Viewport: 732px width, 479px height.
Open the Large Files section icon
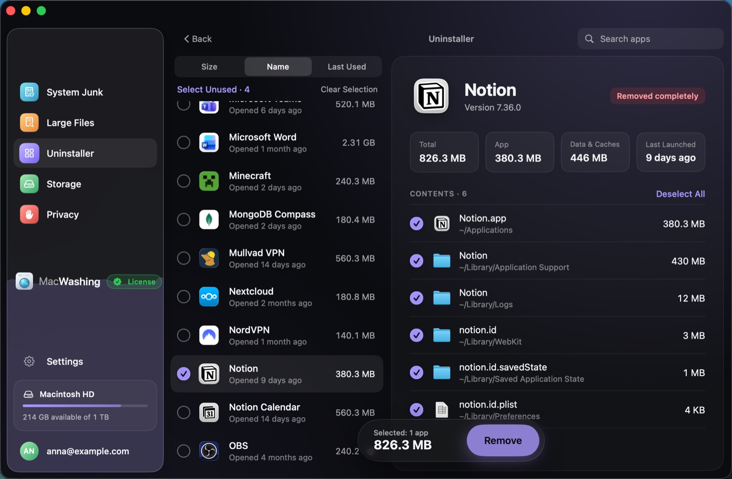pyautogui.click(x=29, y=123)
